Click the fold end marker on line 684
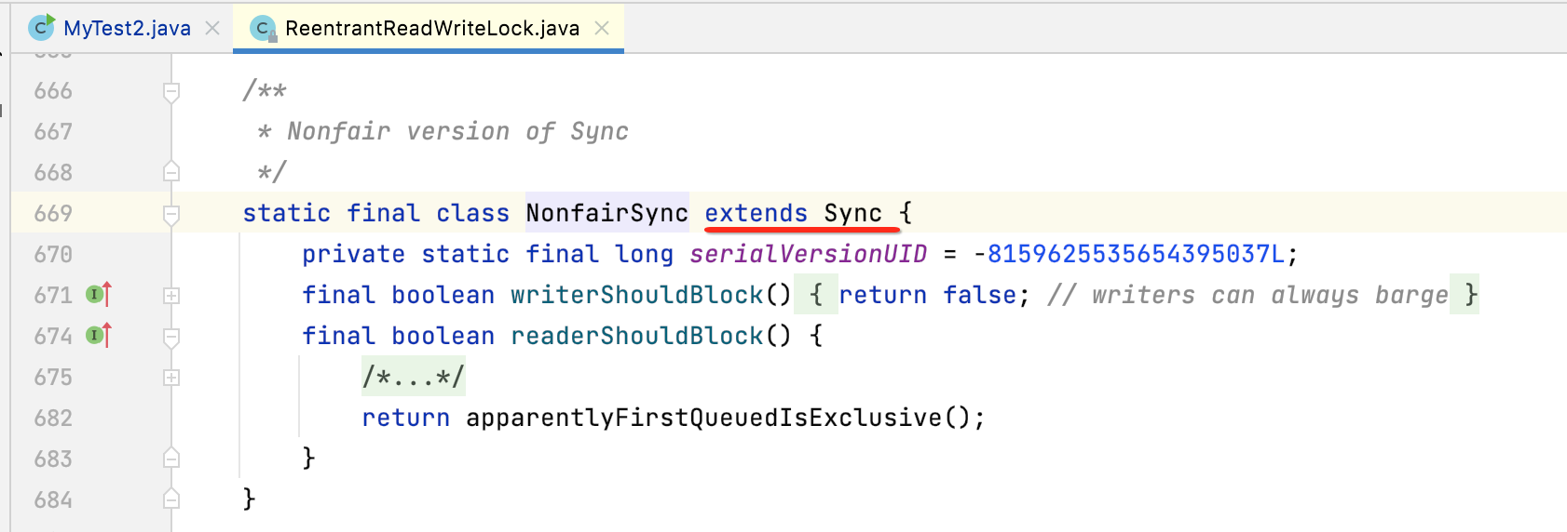This screenshot has height=532, width=1567. point(171,499)
